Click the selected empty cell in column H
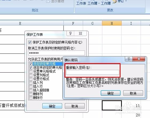Viewport: 150px width, 118px height. click(112, 105)
